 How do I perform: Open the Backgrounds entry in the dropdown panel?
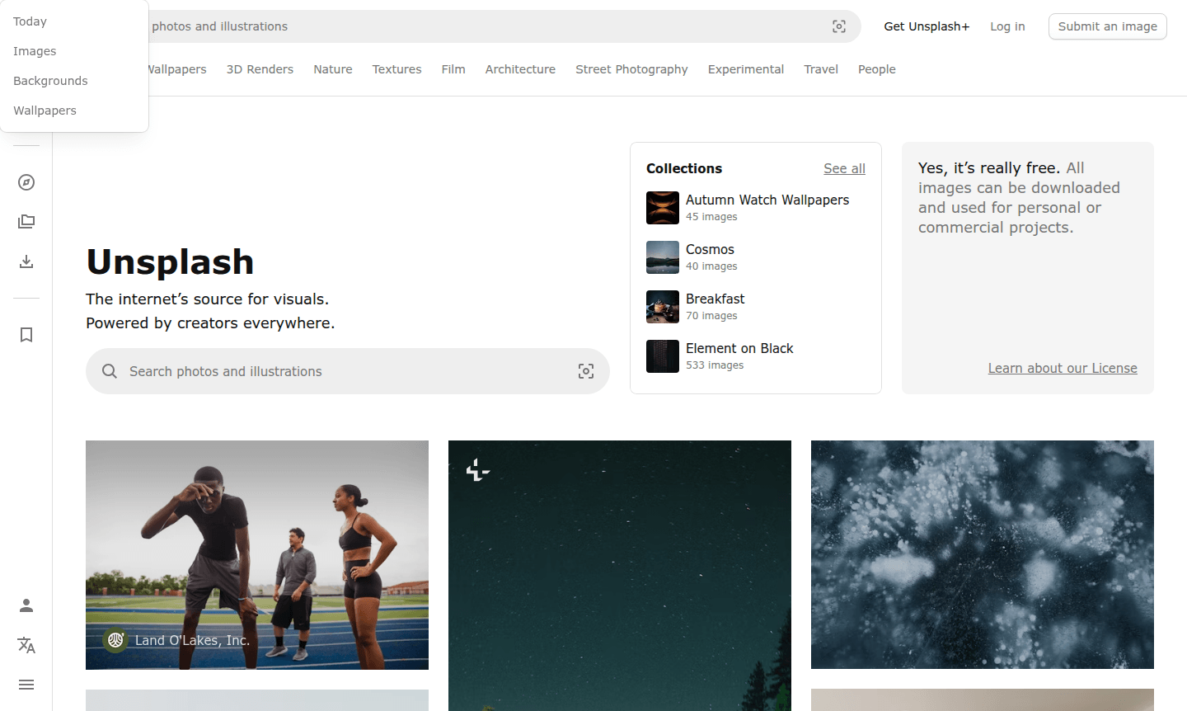[50, 80]
